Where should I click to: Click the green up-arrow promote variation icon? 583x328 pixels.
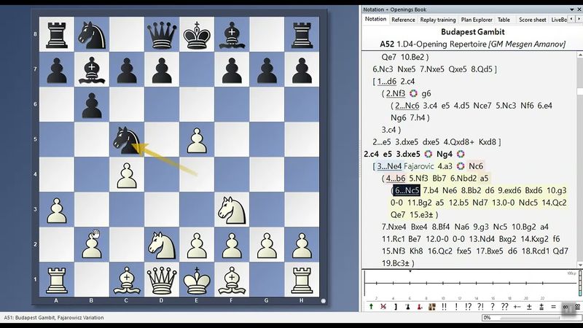tap(372, 307)
